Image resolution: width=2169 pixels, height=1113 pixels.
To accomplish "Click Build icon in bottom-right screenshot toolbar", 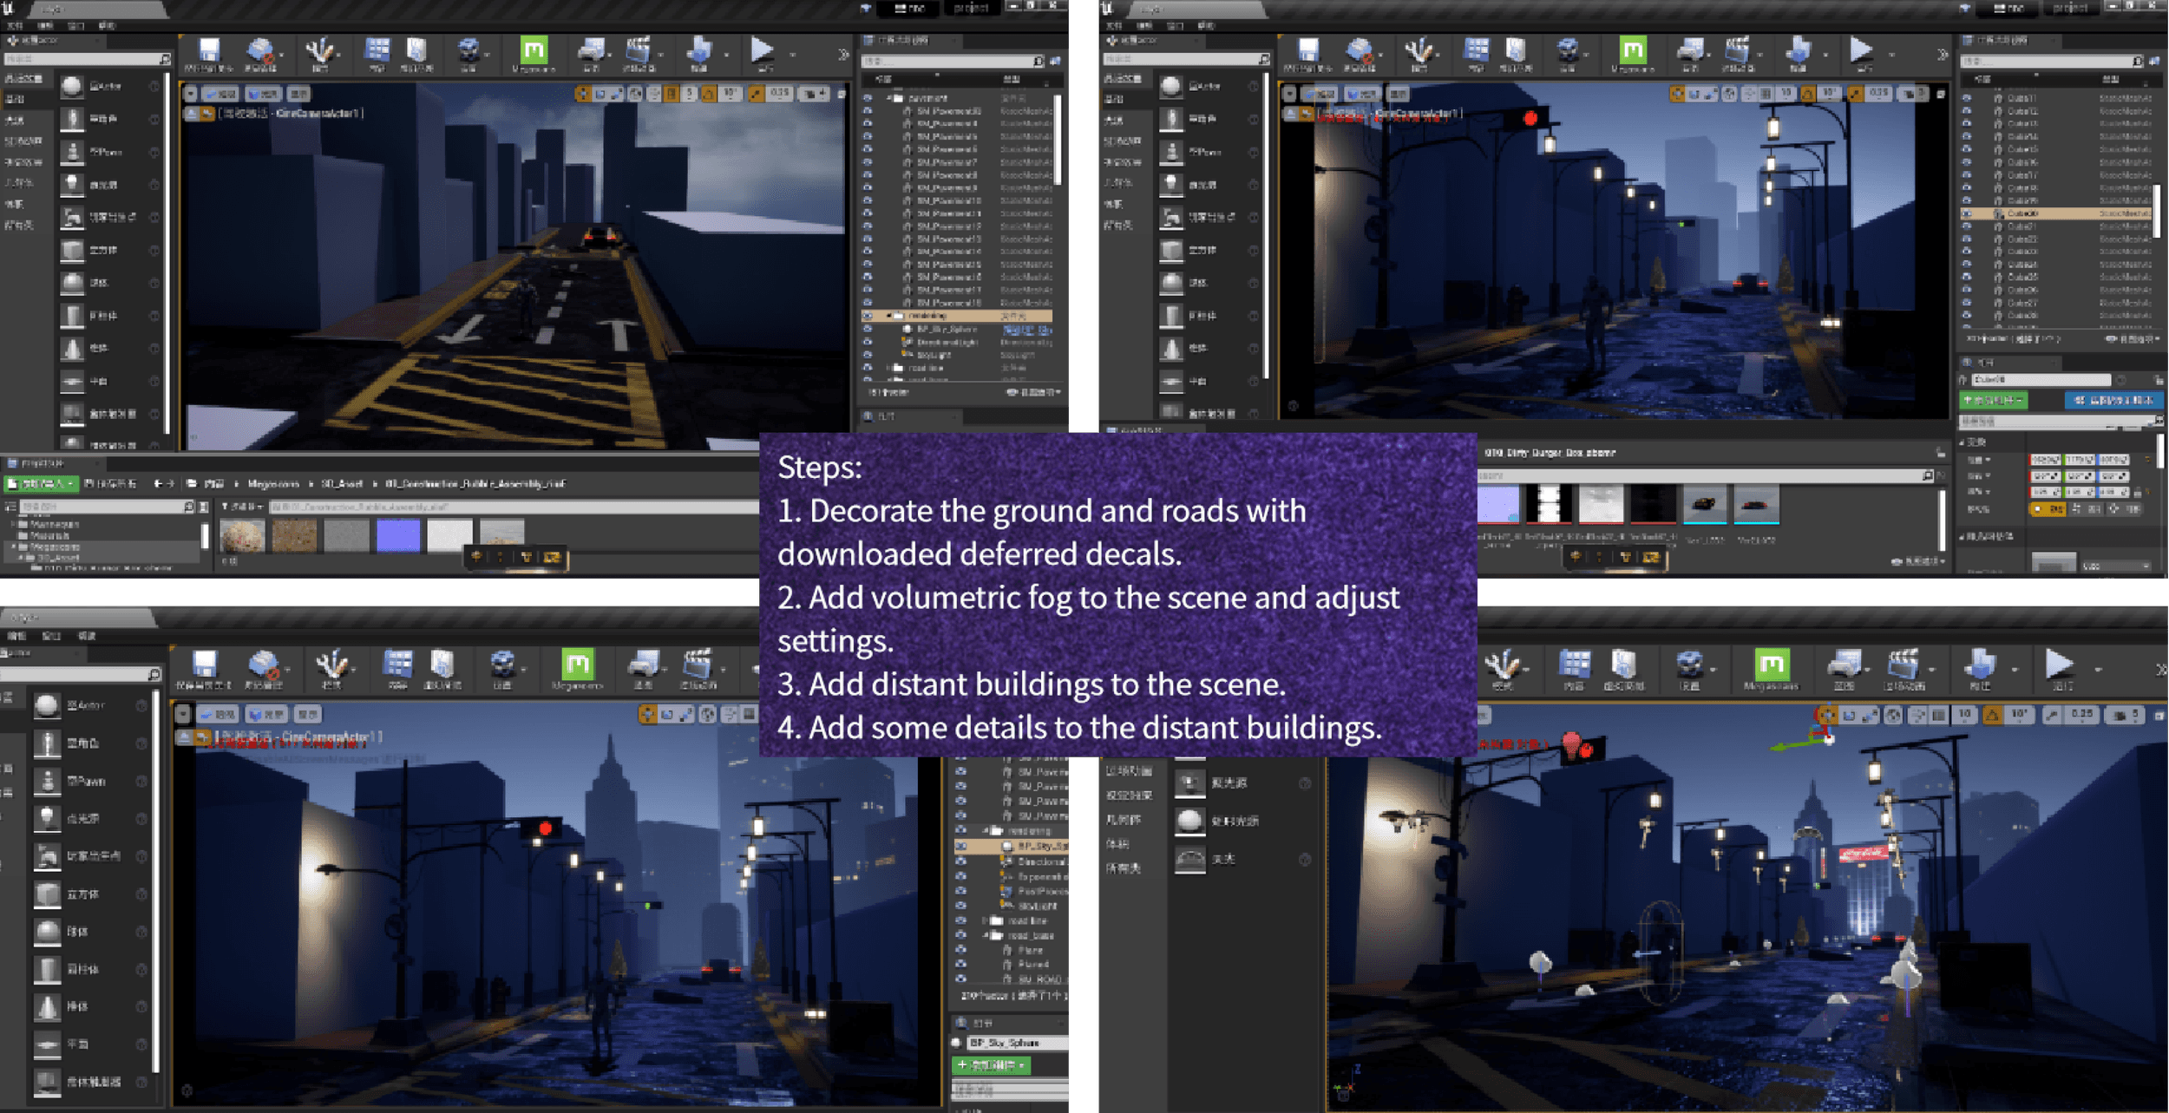I will (x=1981, y=665).
